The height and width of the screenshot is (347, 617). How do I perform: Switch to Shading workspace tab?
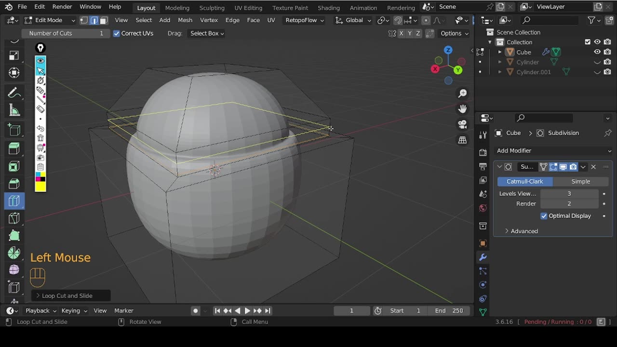(328, 8)
